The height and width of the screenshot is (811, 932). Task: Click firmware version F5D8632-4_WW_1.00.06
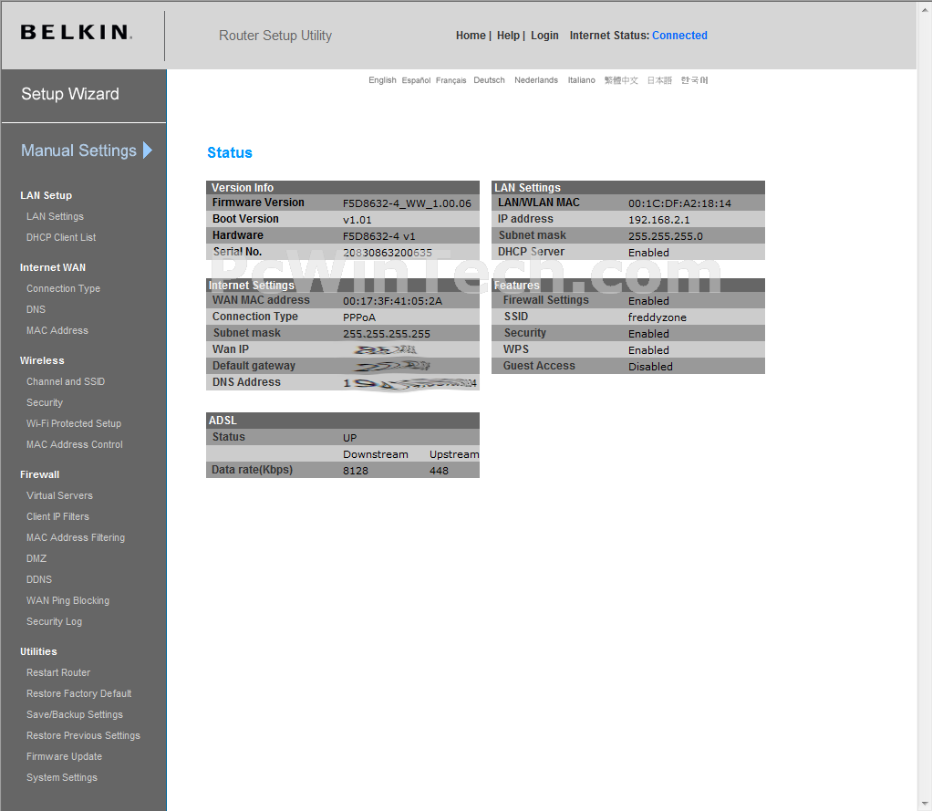407,203
